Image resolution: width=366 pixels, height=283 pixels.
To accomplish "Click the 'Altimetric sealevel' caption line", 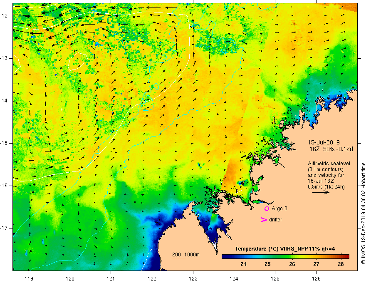I will (329, 164).
